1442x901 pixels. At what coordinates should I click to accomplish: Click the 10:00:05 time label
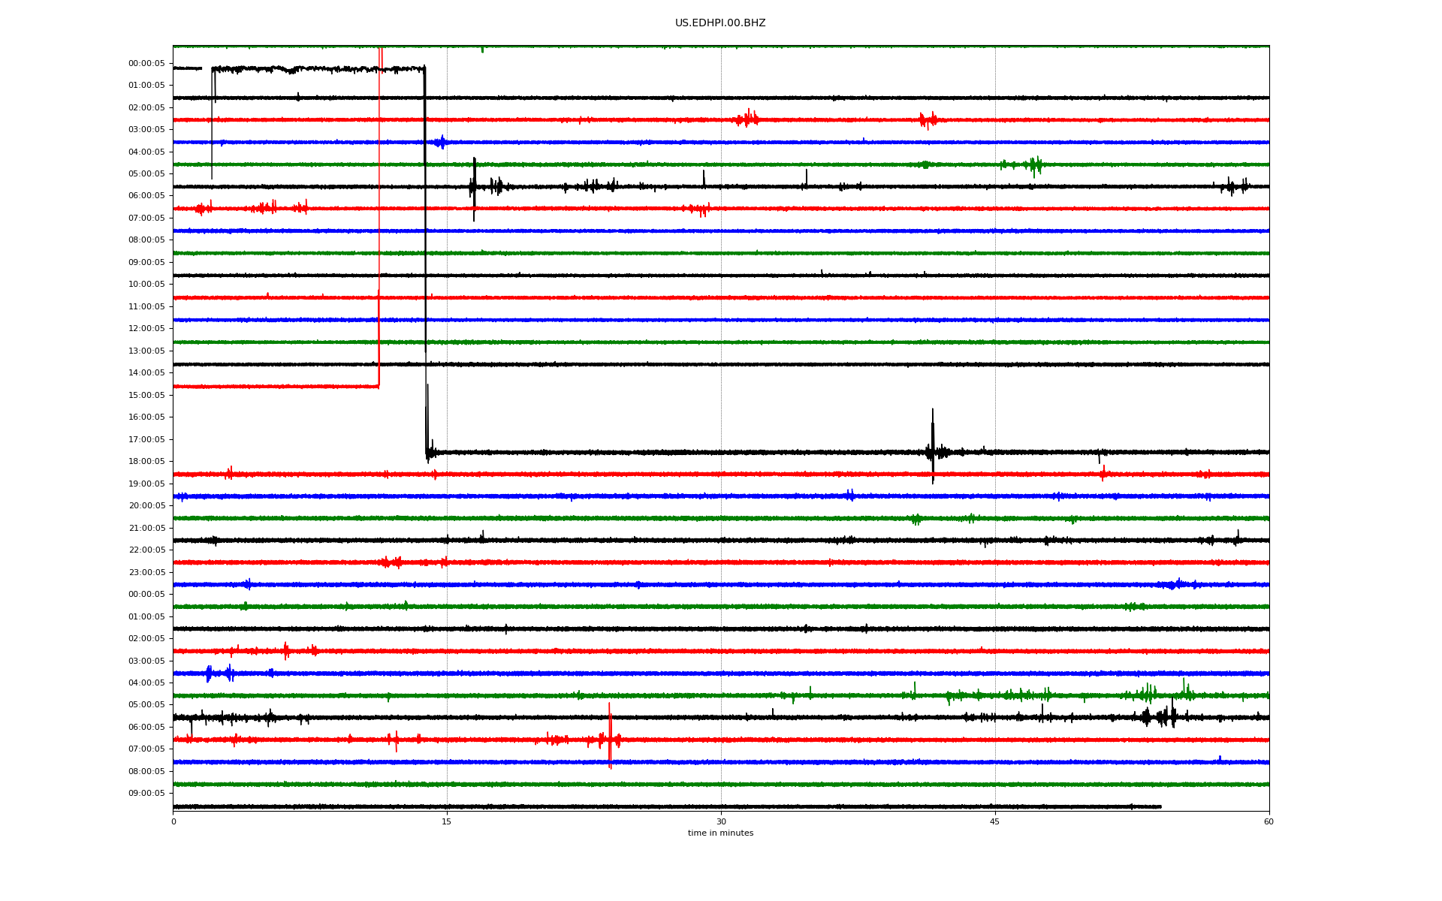click(146, 284)
